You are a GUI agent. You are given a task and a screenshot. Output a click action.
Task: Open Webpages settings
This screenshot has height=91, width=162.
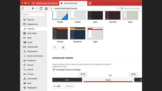tap(33, 88)
